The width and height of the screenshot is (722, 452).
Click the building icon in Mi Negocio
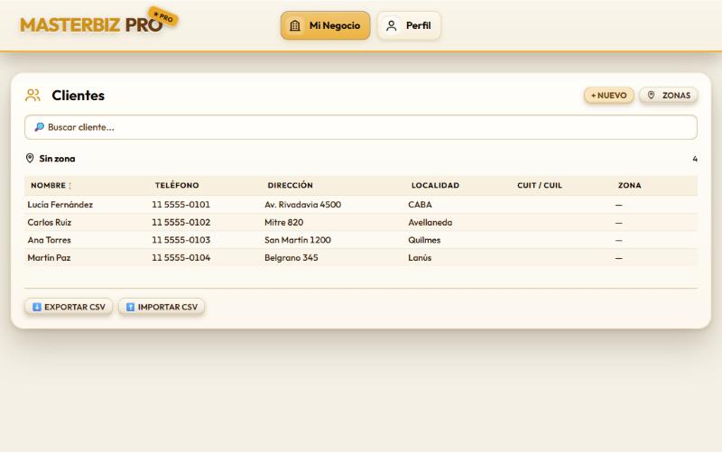point(295,26)
